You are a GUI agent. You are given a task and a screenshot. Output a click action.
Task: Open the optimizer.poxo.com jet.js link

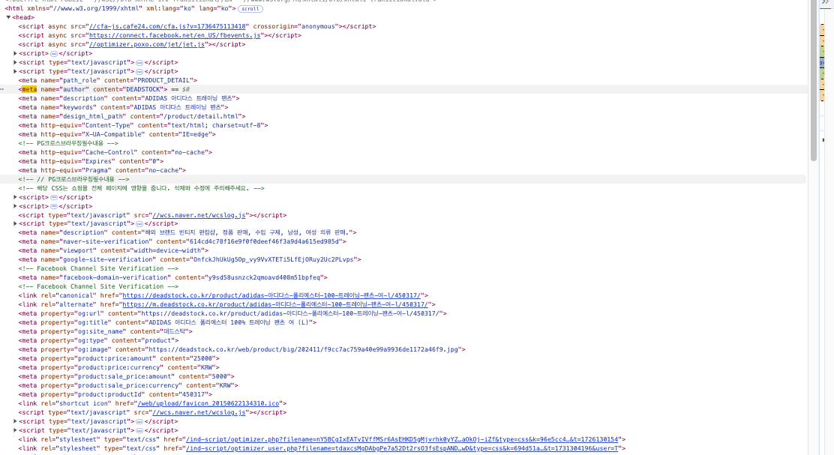[x=147, y=44]
